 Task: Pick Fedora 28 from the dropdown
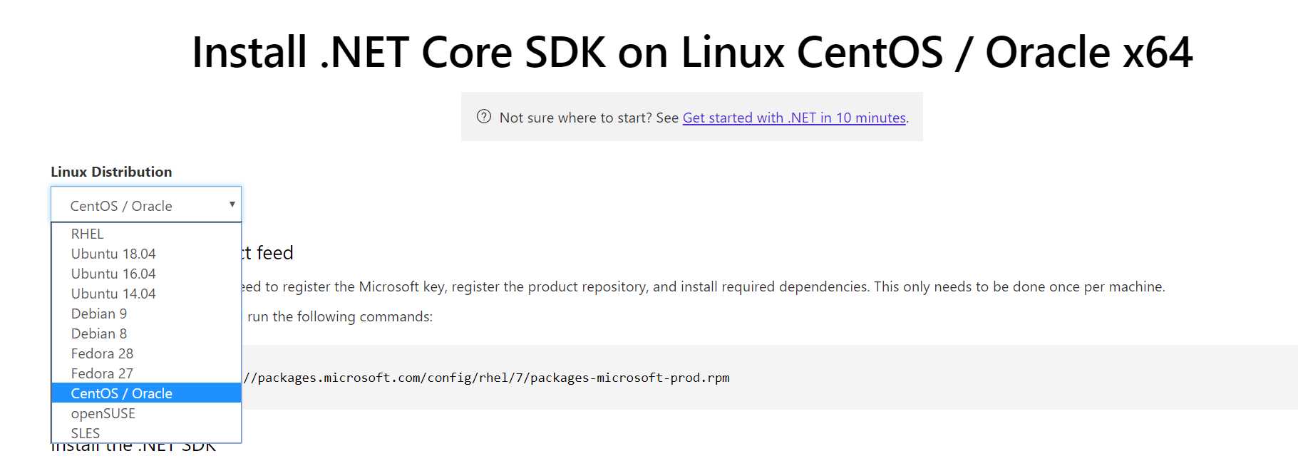102,353
